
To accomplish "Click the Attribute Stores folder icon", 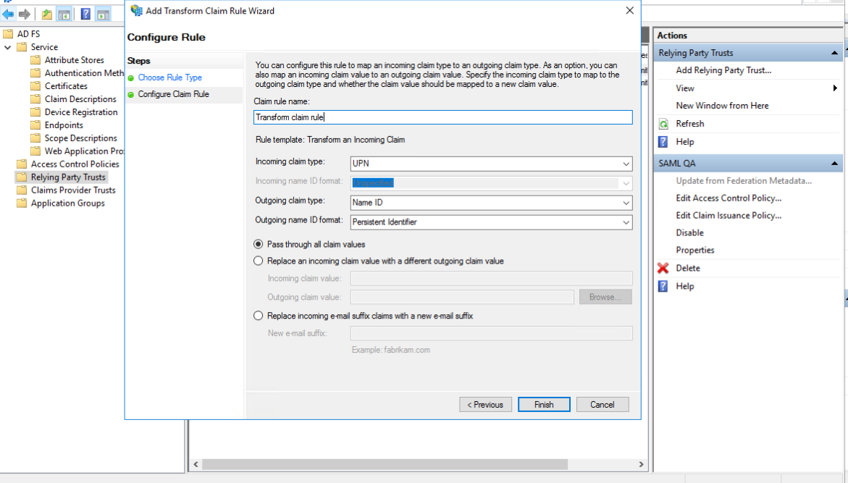I will [x=35, y=59].
